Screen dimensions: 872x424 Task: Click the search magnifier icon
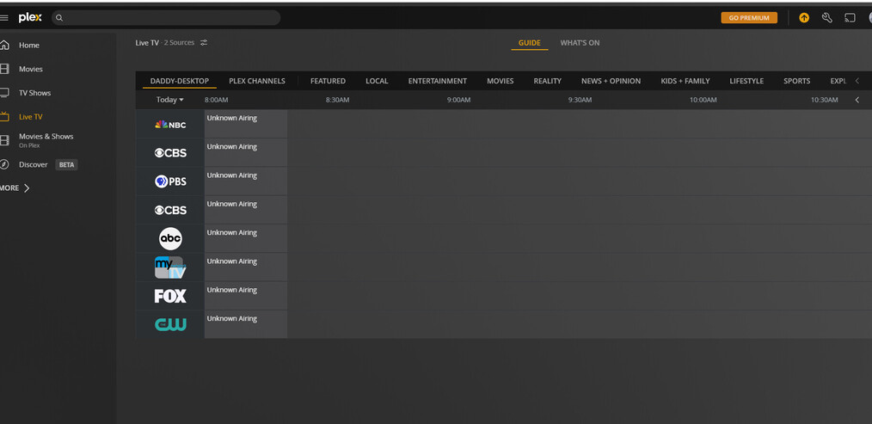(x=59, y=18)
